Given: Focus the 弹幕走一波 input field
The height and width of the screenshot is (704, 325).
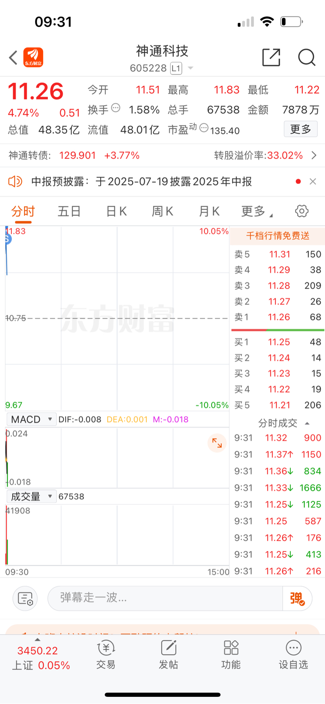Looking at the screenshot, I should coord(165,598).
